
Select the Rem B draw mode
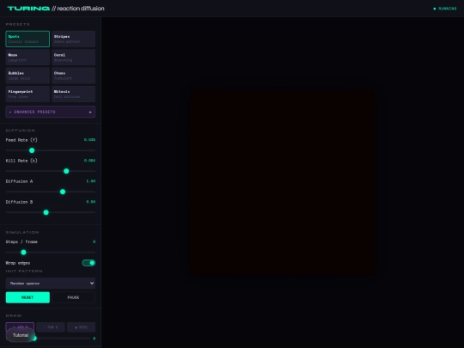tap(51, 327)
